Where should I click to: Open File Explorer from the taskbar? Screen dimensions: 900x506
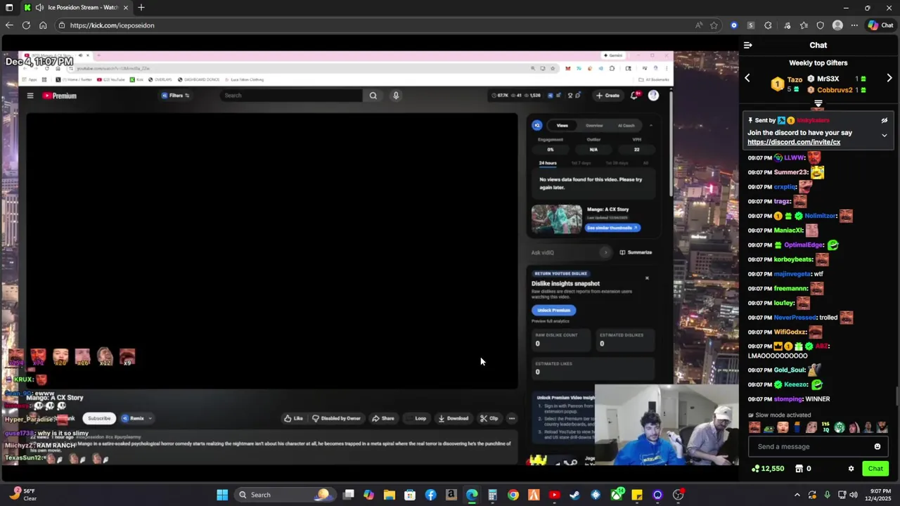[x=389, y=495]
